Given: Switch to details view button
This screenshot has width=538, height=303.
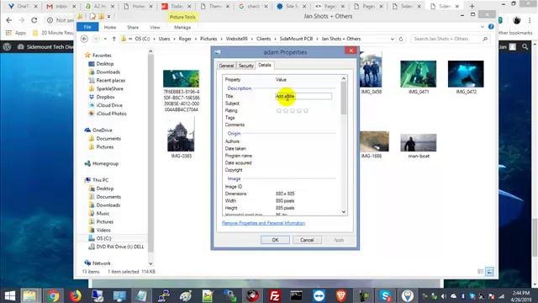Looking at the screenshot, I should [x=481, y=271].
